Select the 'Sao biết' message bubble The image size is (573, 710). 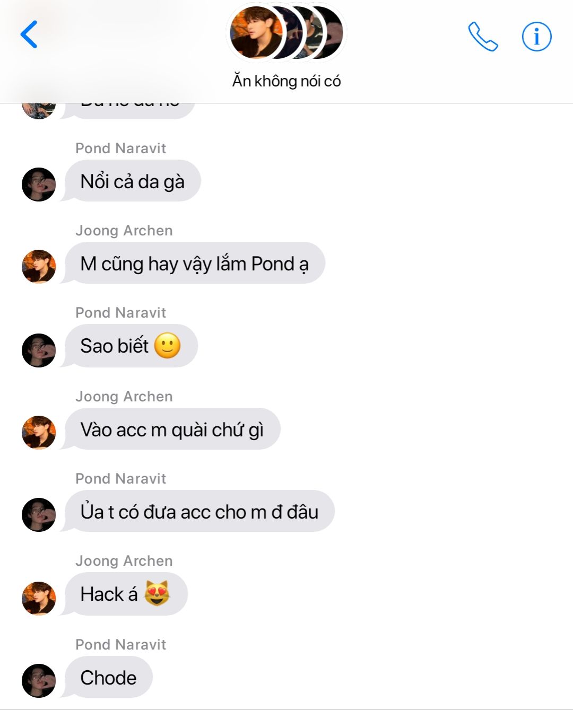click(131, 346)
